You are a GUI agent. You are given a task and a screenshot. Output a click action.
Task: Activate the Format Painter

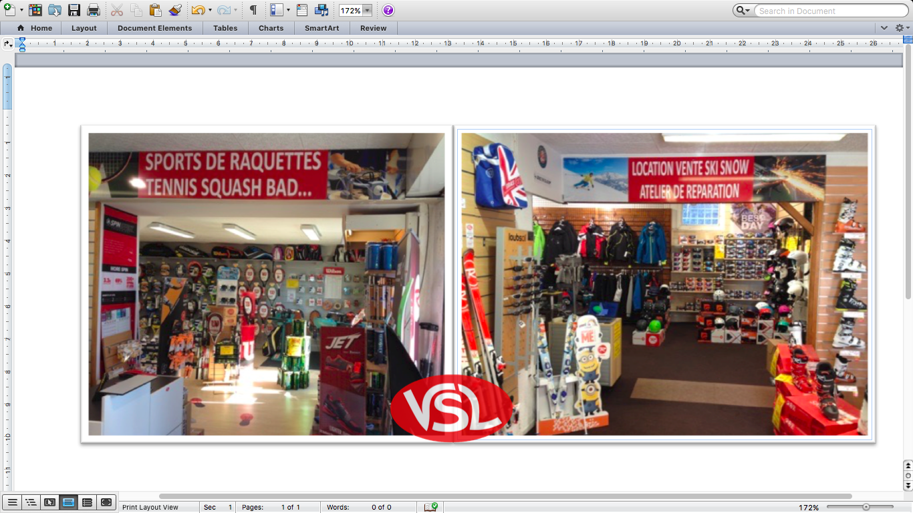click(175, 10)
